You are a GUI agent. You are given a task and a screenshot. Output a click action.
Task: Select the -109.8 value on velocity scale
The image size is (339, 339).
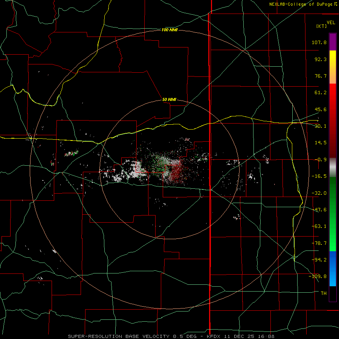tap(318, 276)
